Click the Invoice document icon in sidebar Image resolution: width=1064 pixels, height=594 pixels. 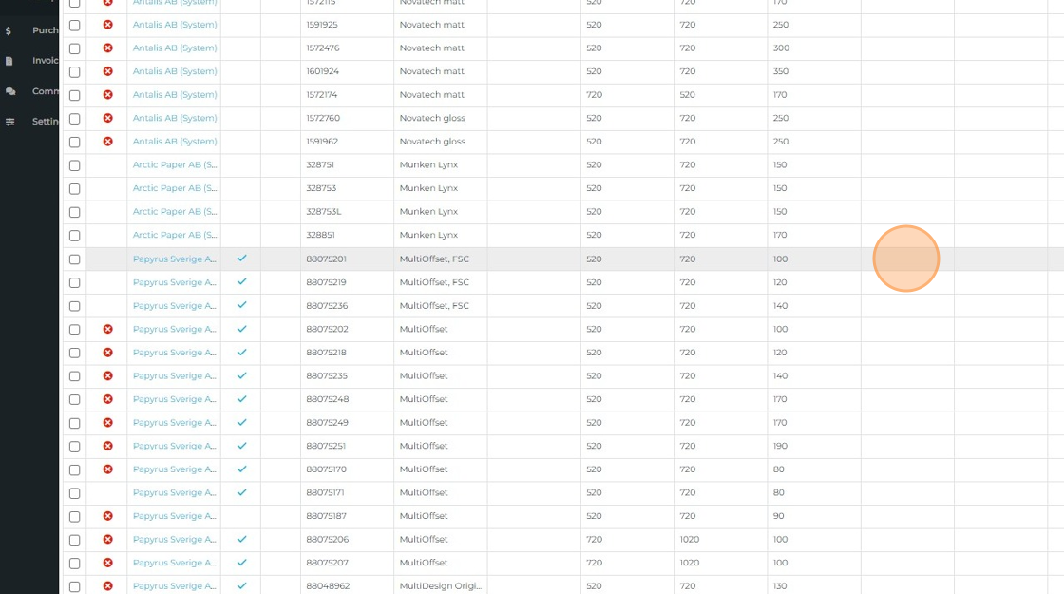pos(9,61)
